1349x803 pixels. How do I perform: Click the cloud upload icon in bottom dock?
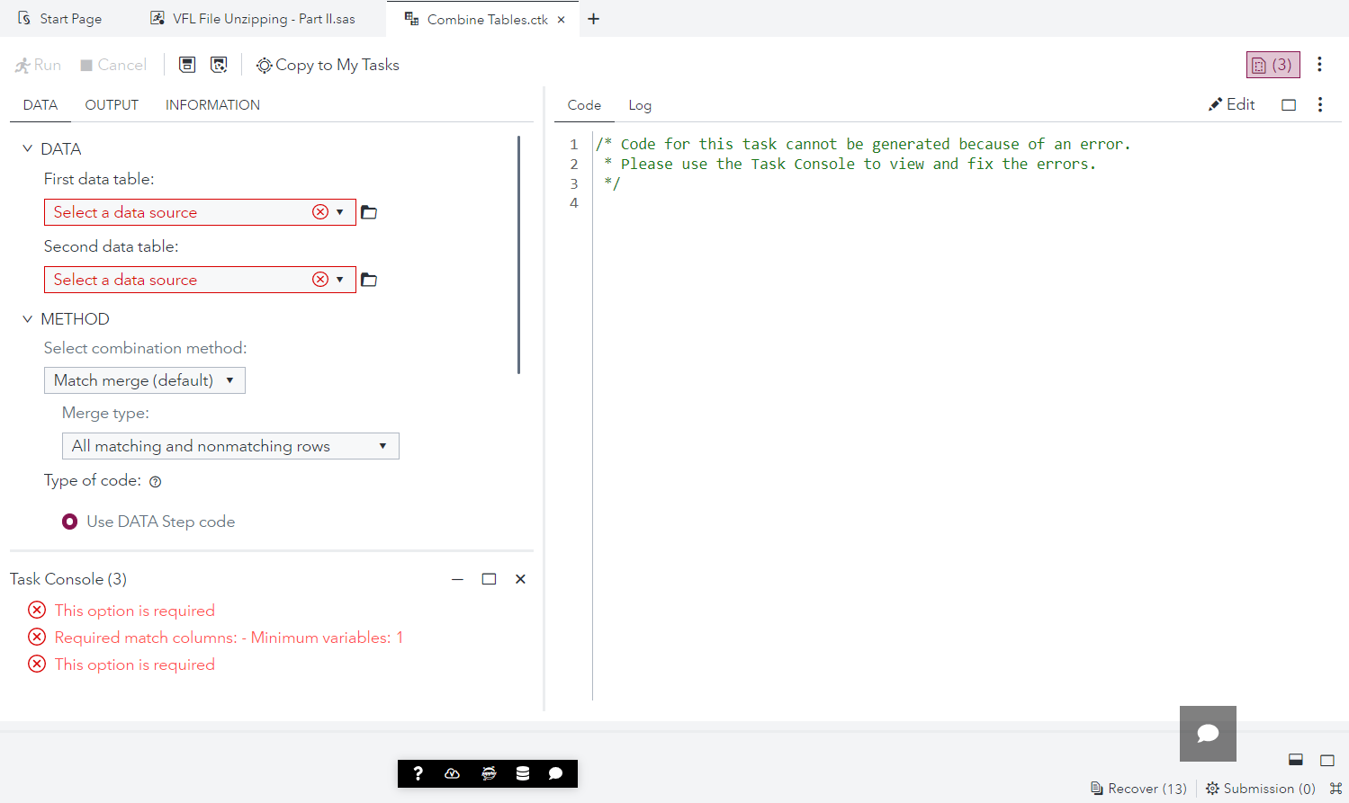click(x=452, y=772)
